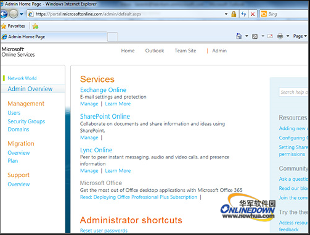Screen dimensions: 310x235
Task: Click the Microsoft Online Services logo
Action: tap(18, 52)
